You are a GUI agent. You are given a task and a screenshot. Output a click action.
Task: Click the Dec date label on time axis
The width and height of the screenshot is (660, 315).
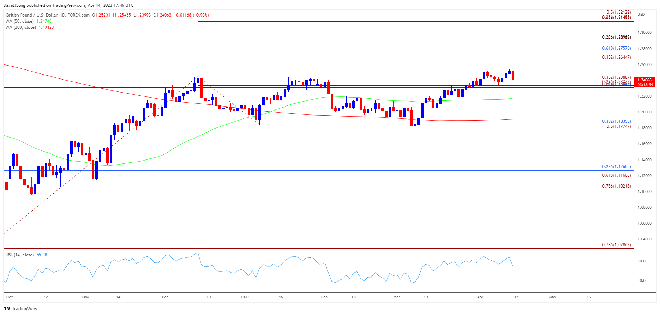[165, 297]
